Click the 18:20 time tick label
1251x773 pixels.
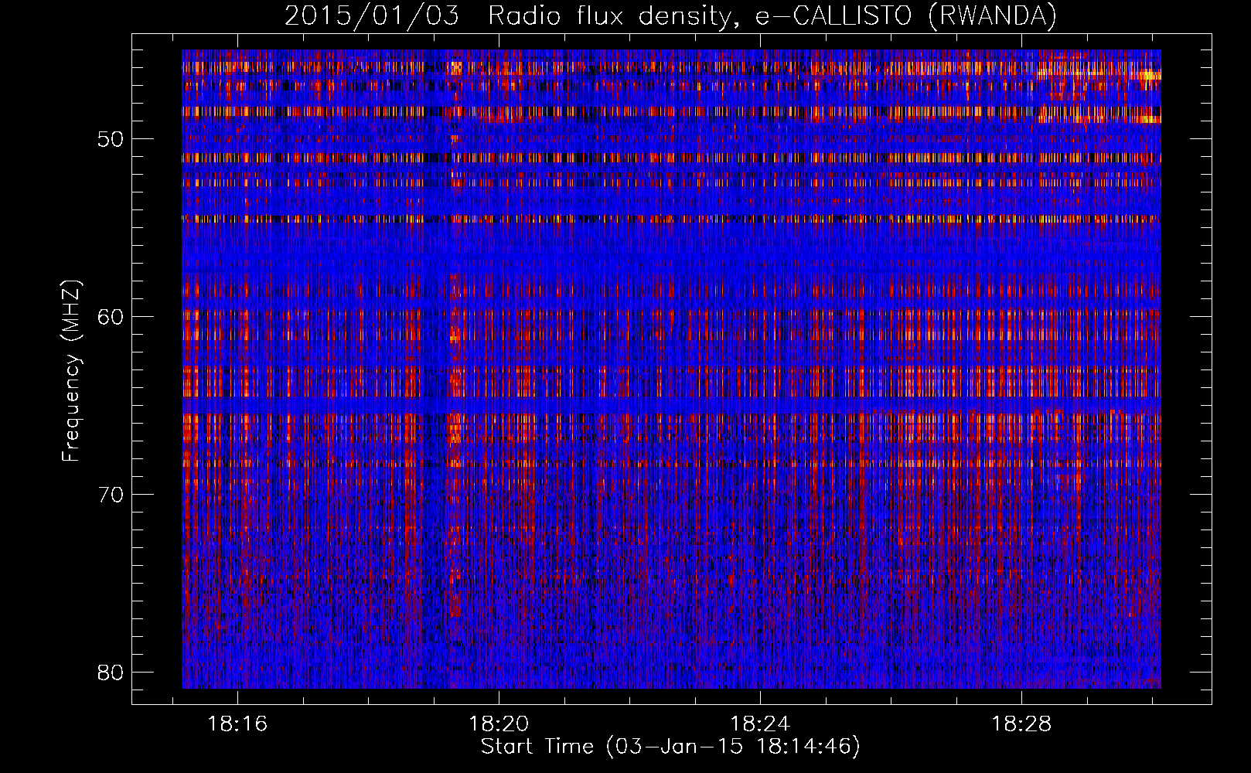499,724
